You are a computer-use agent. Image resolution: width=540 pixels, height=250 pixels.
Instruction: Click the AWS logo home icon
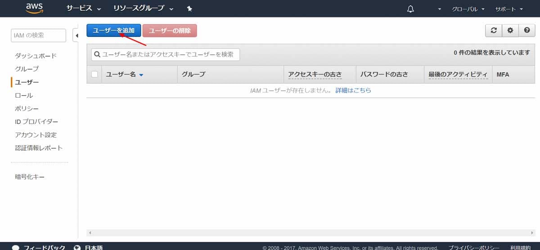pyautogui.click(x=34, y=8)
